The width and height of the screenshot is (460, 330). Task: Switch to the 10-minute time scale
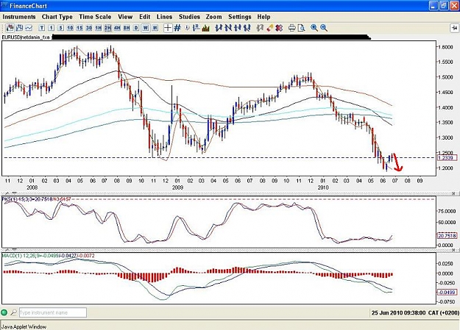(70, 28)
